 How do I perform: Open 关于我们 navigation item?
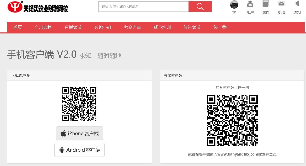click(222, 27)
